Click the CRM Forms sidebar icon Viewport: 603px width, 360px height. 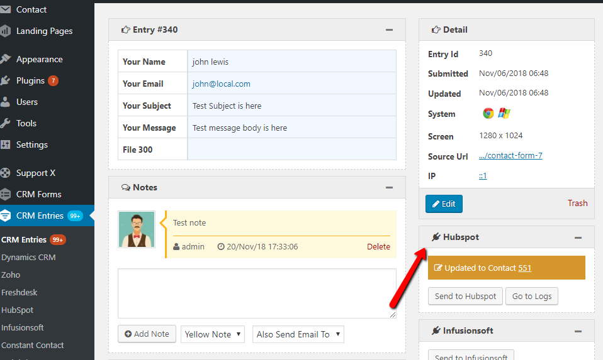point(6,194)
